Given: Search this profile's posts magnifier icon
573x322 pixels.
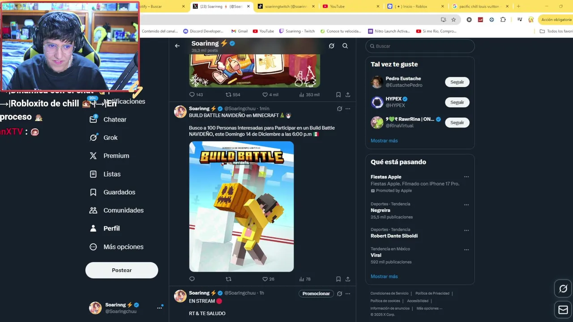Looking at the screenshot, I should click(x=345, y=46).
